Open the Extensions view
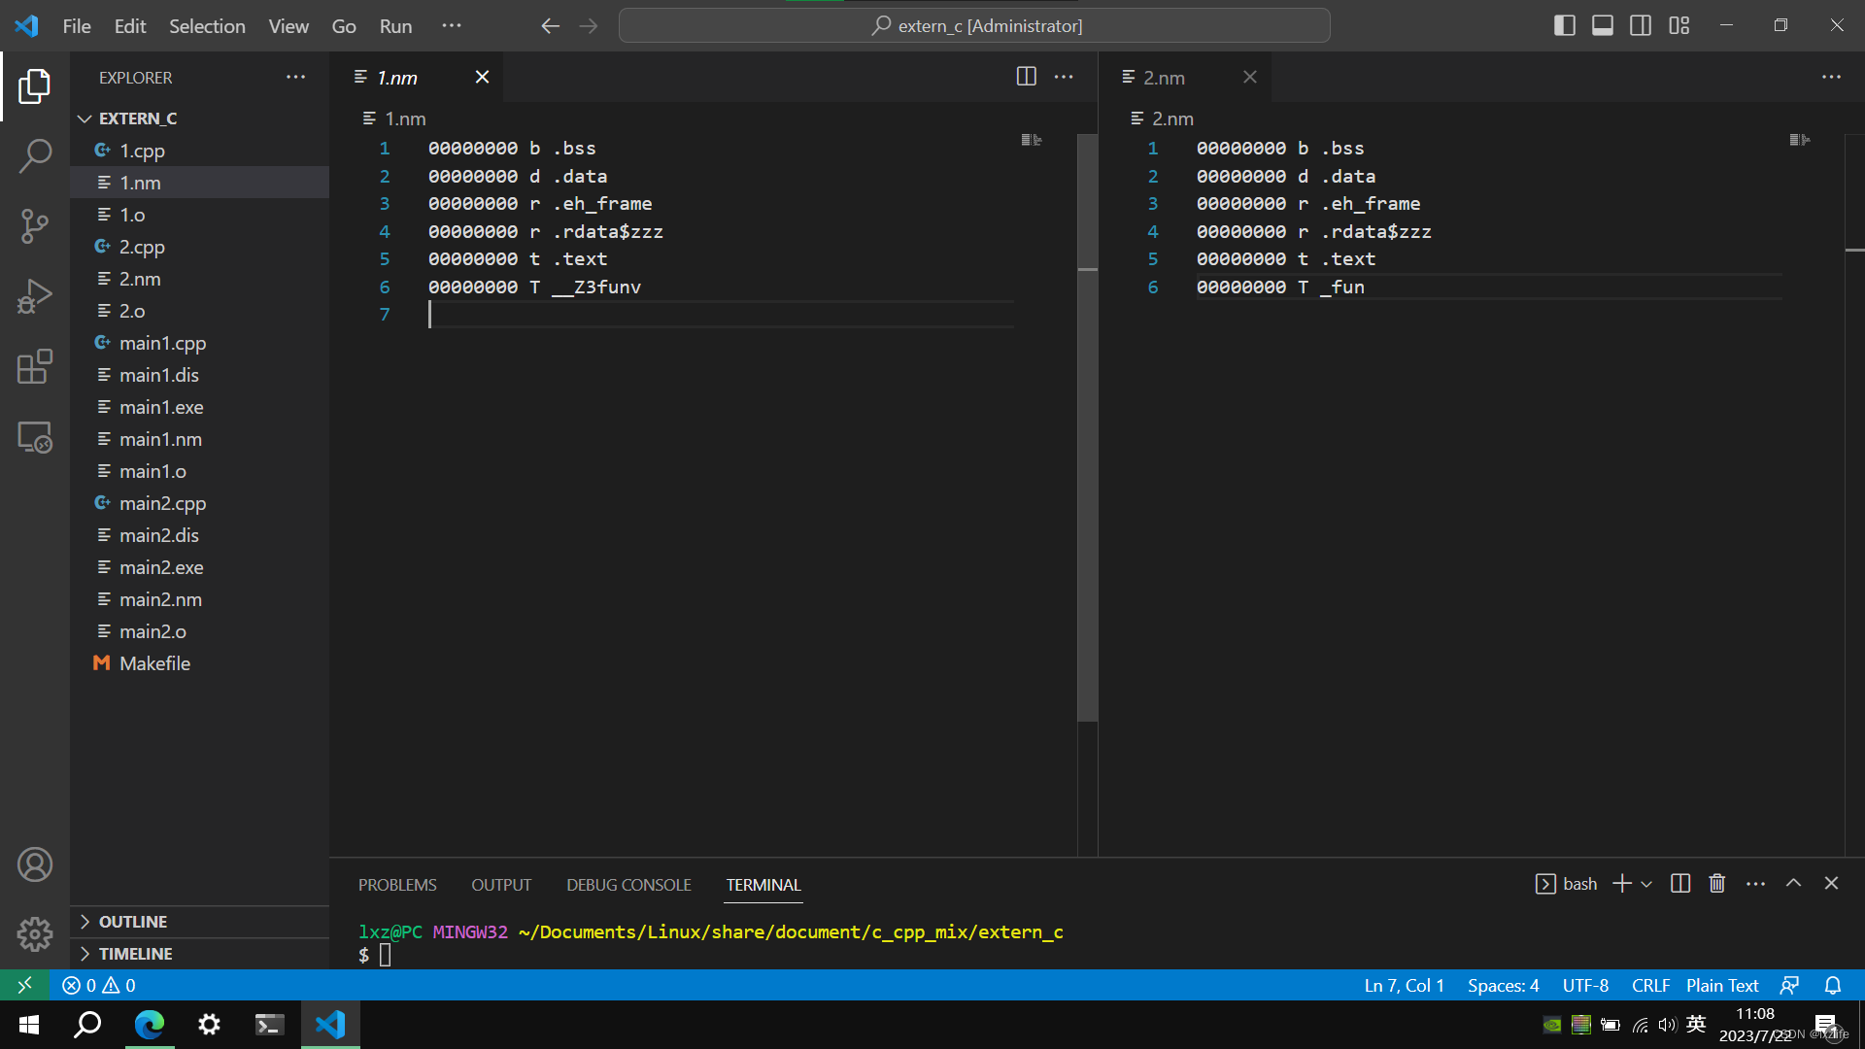Screen dimensions: 1865x1049 (35, 366)
